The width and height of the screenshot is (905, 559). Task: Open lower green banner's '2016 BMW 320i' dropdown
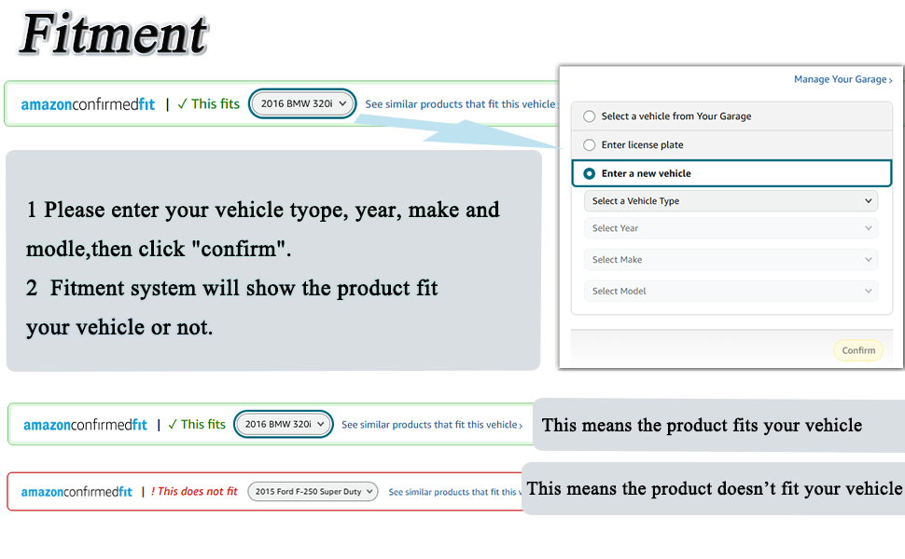click(284, 425)
